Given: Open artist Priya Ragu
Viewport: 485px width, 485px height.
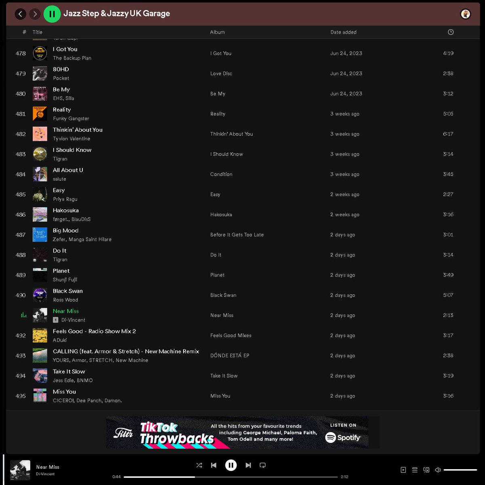Looking at the screenshot, I should [65, 199].
